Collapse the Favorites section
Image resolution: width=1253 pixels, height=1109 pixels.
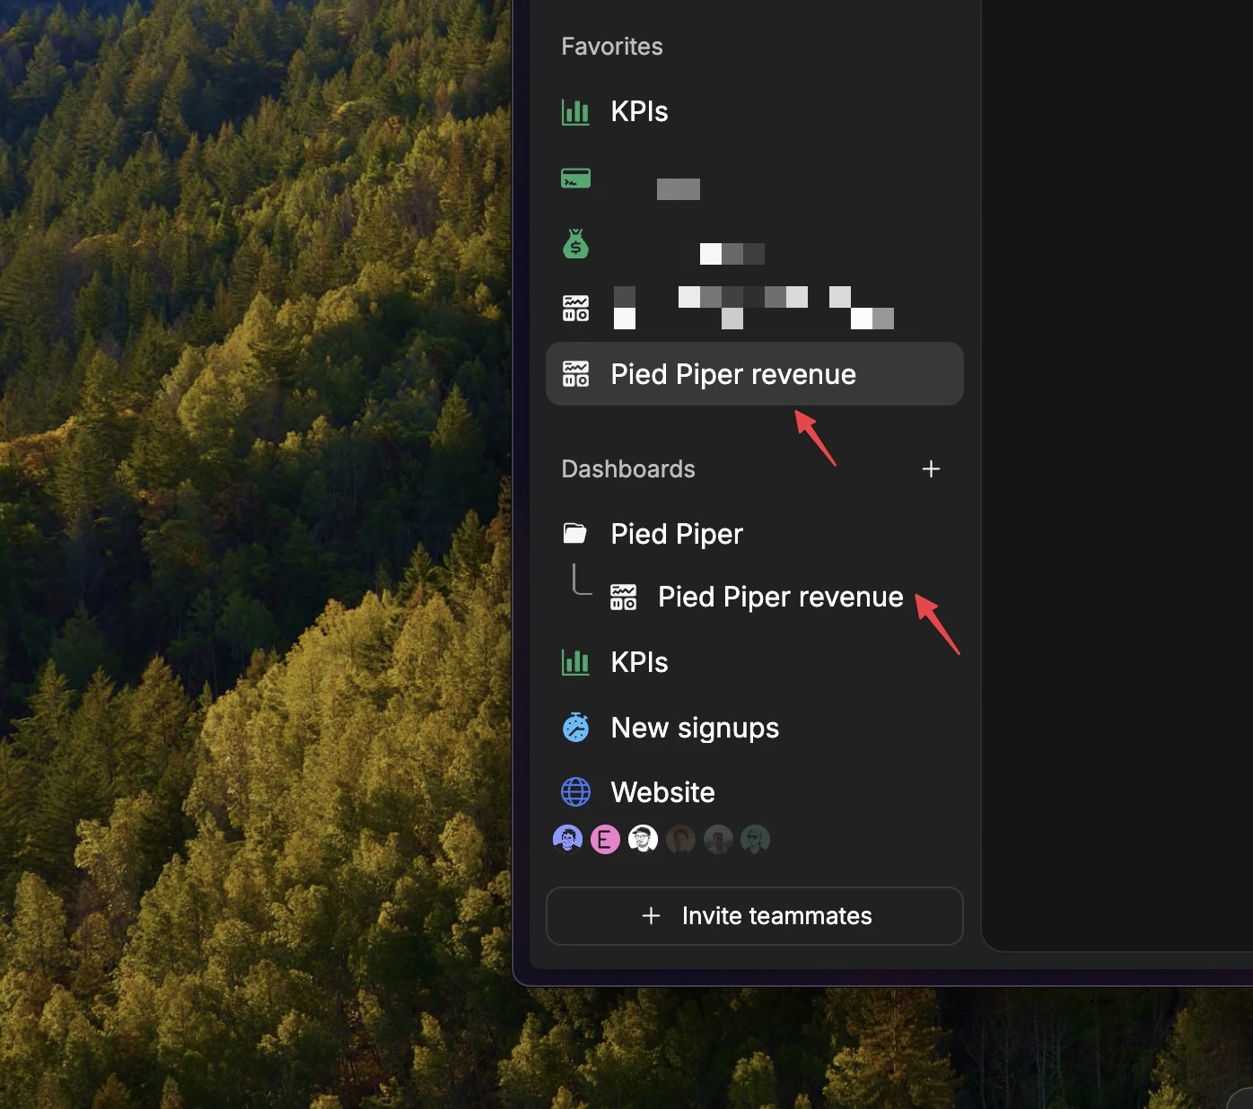tap(611, 46)
